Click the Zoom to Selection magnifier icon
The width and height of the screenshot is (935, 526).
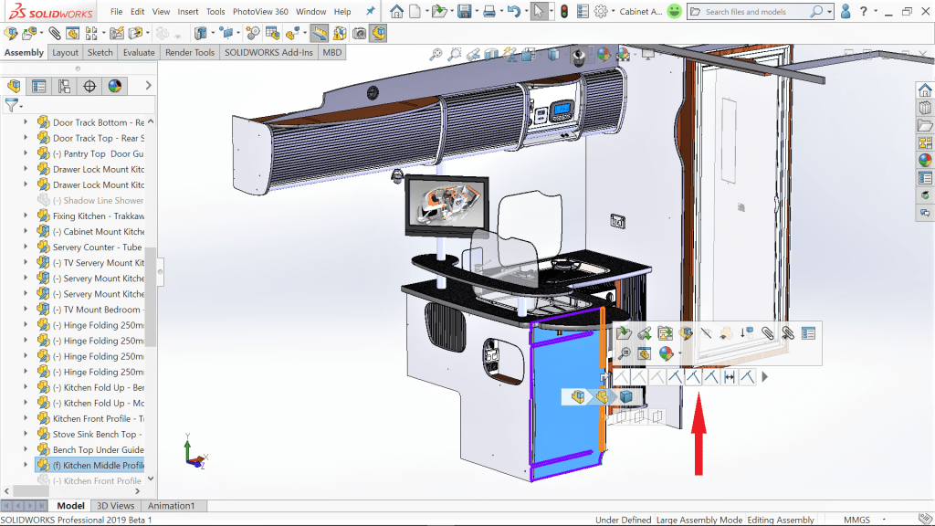click(x=624, y=353)
